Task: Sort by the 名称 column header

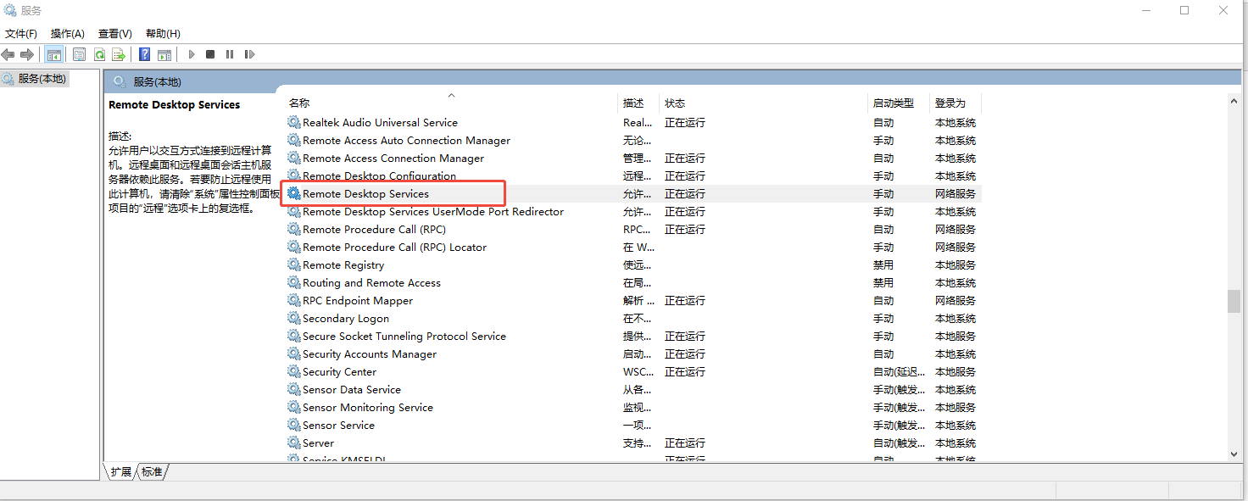Action: (451, 103)
